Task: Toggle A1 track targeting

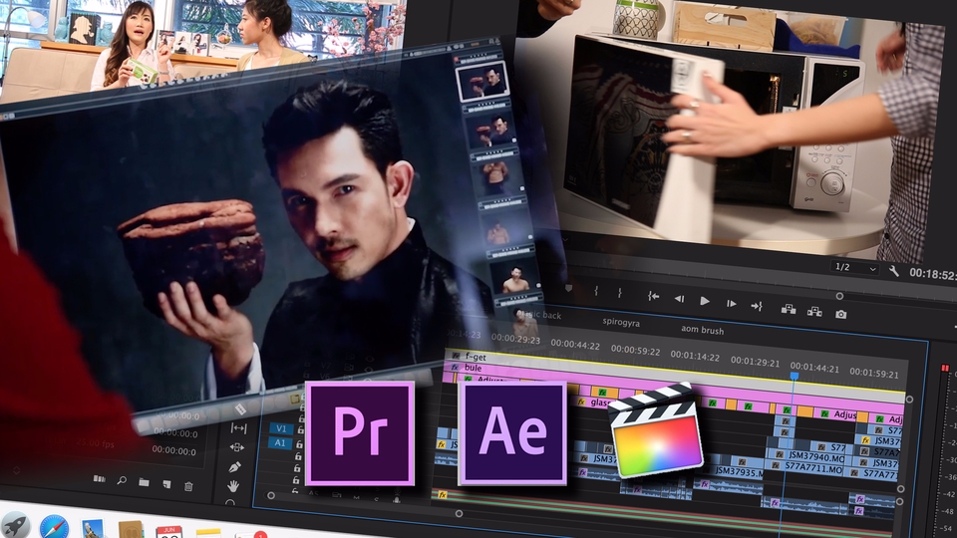Action: (279, 442)
